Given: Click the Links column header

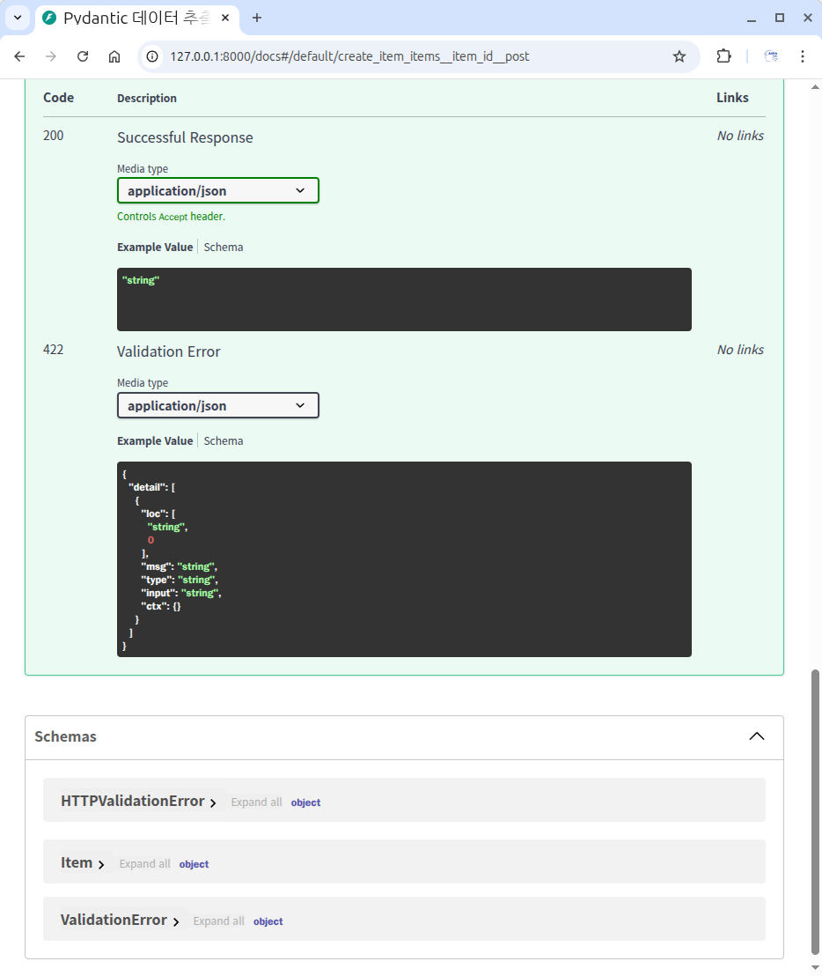Looking at the screenshot, I should click(x=732, y=98).
